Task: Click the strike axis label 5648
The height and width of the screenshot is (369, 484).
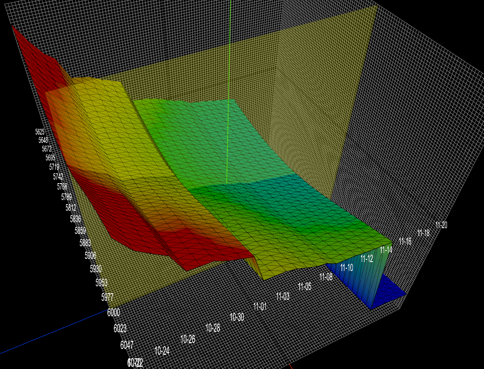Action: pos(43,140)
